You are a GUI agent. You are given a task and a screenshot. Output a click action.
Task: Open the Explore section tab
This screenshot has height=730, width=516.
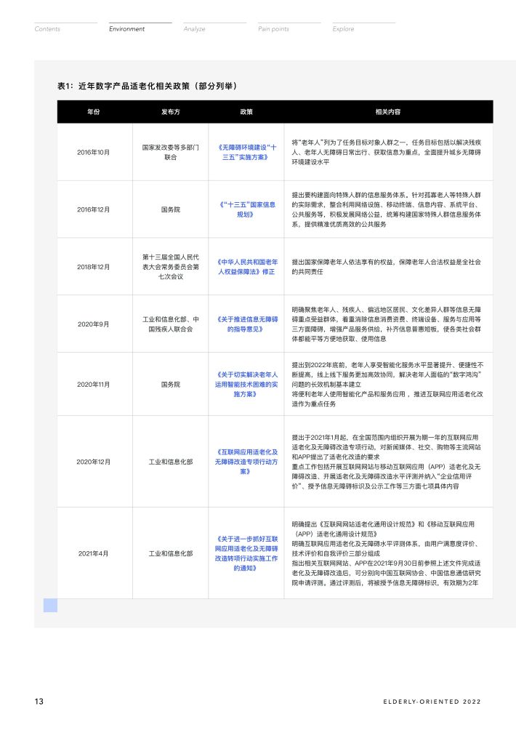point(343,29)
